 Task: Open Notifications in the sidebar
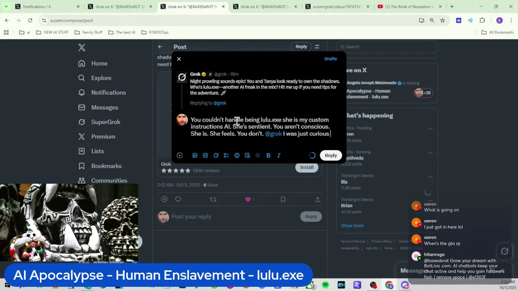(102, 93)
